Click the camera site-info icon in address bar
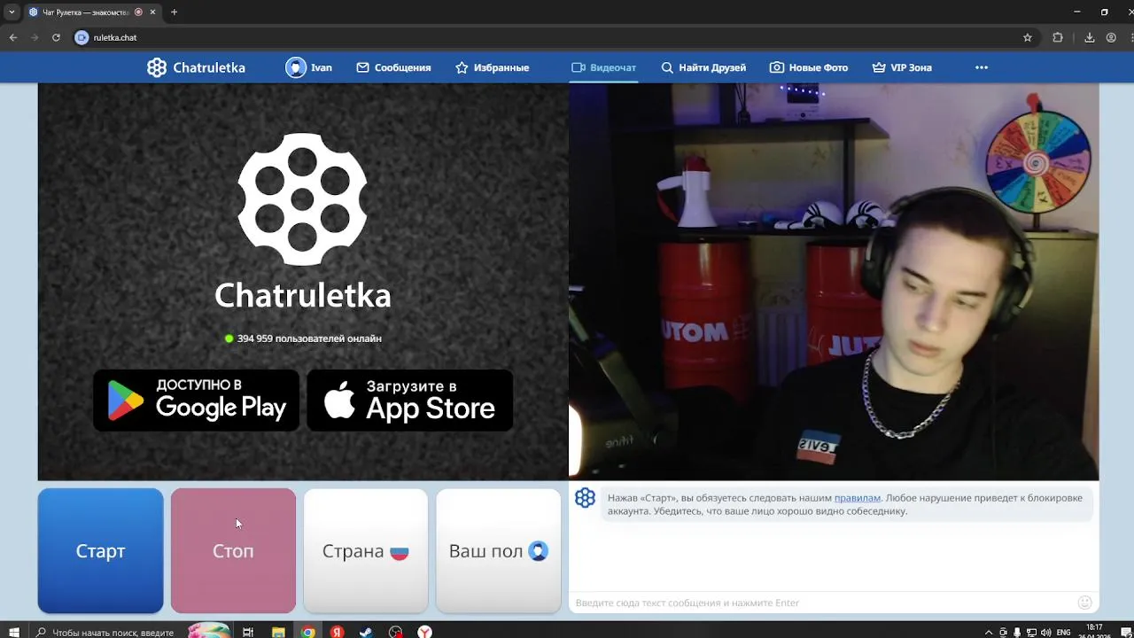Screen dimensions: 1134x638 coord(82,37)
